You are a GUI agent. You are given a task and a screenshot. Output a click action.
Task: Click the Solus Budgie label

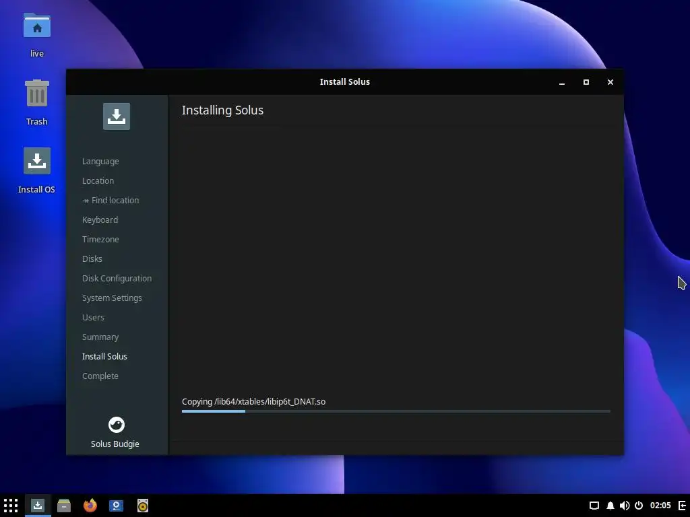[x=115, y=444]
